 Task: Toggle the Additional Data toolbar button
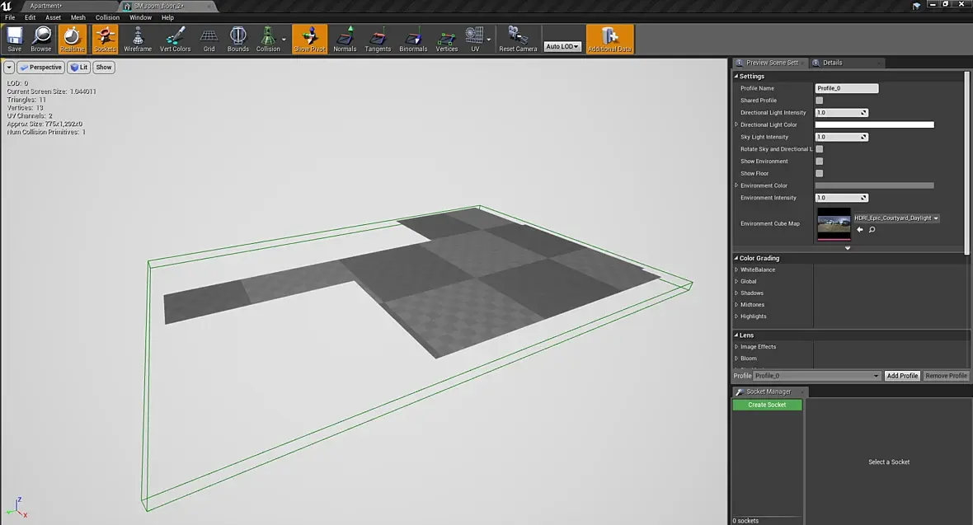pyautogui.click(x=609, y=38)
